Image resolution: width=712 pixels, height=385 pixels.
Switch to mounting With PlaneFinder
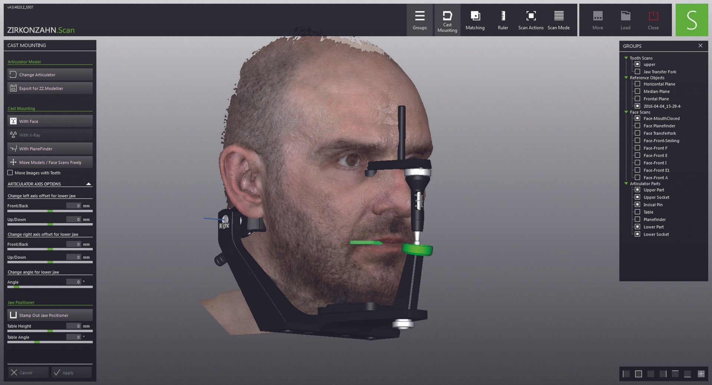50,148
